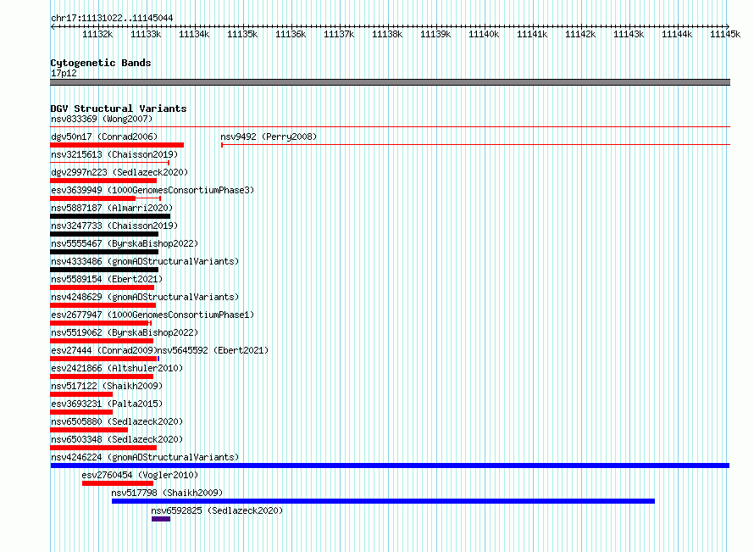This screenshot has width=754, height=552.
Task: Click the 11140k ruler tick label
Action: tap(484, 34)
